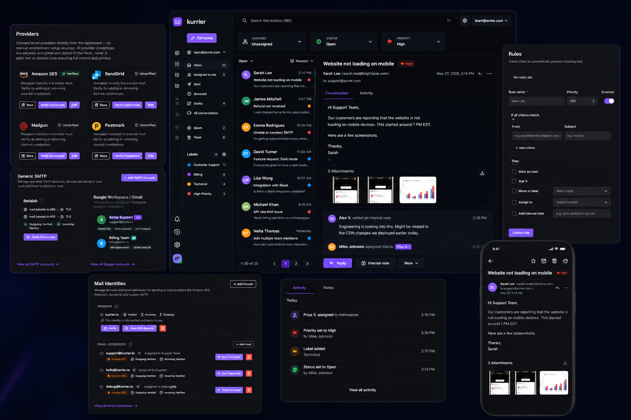
Task: Open the More dropdown button
Action: click(x=411, y=263)
